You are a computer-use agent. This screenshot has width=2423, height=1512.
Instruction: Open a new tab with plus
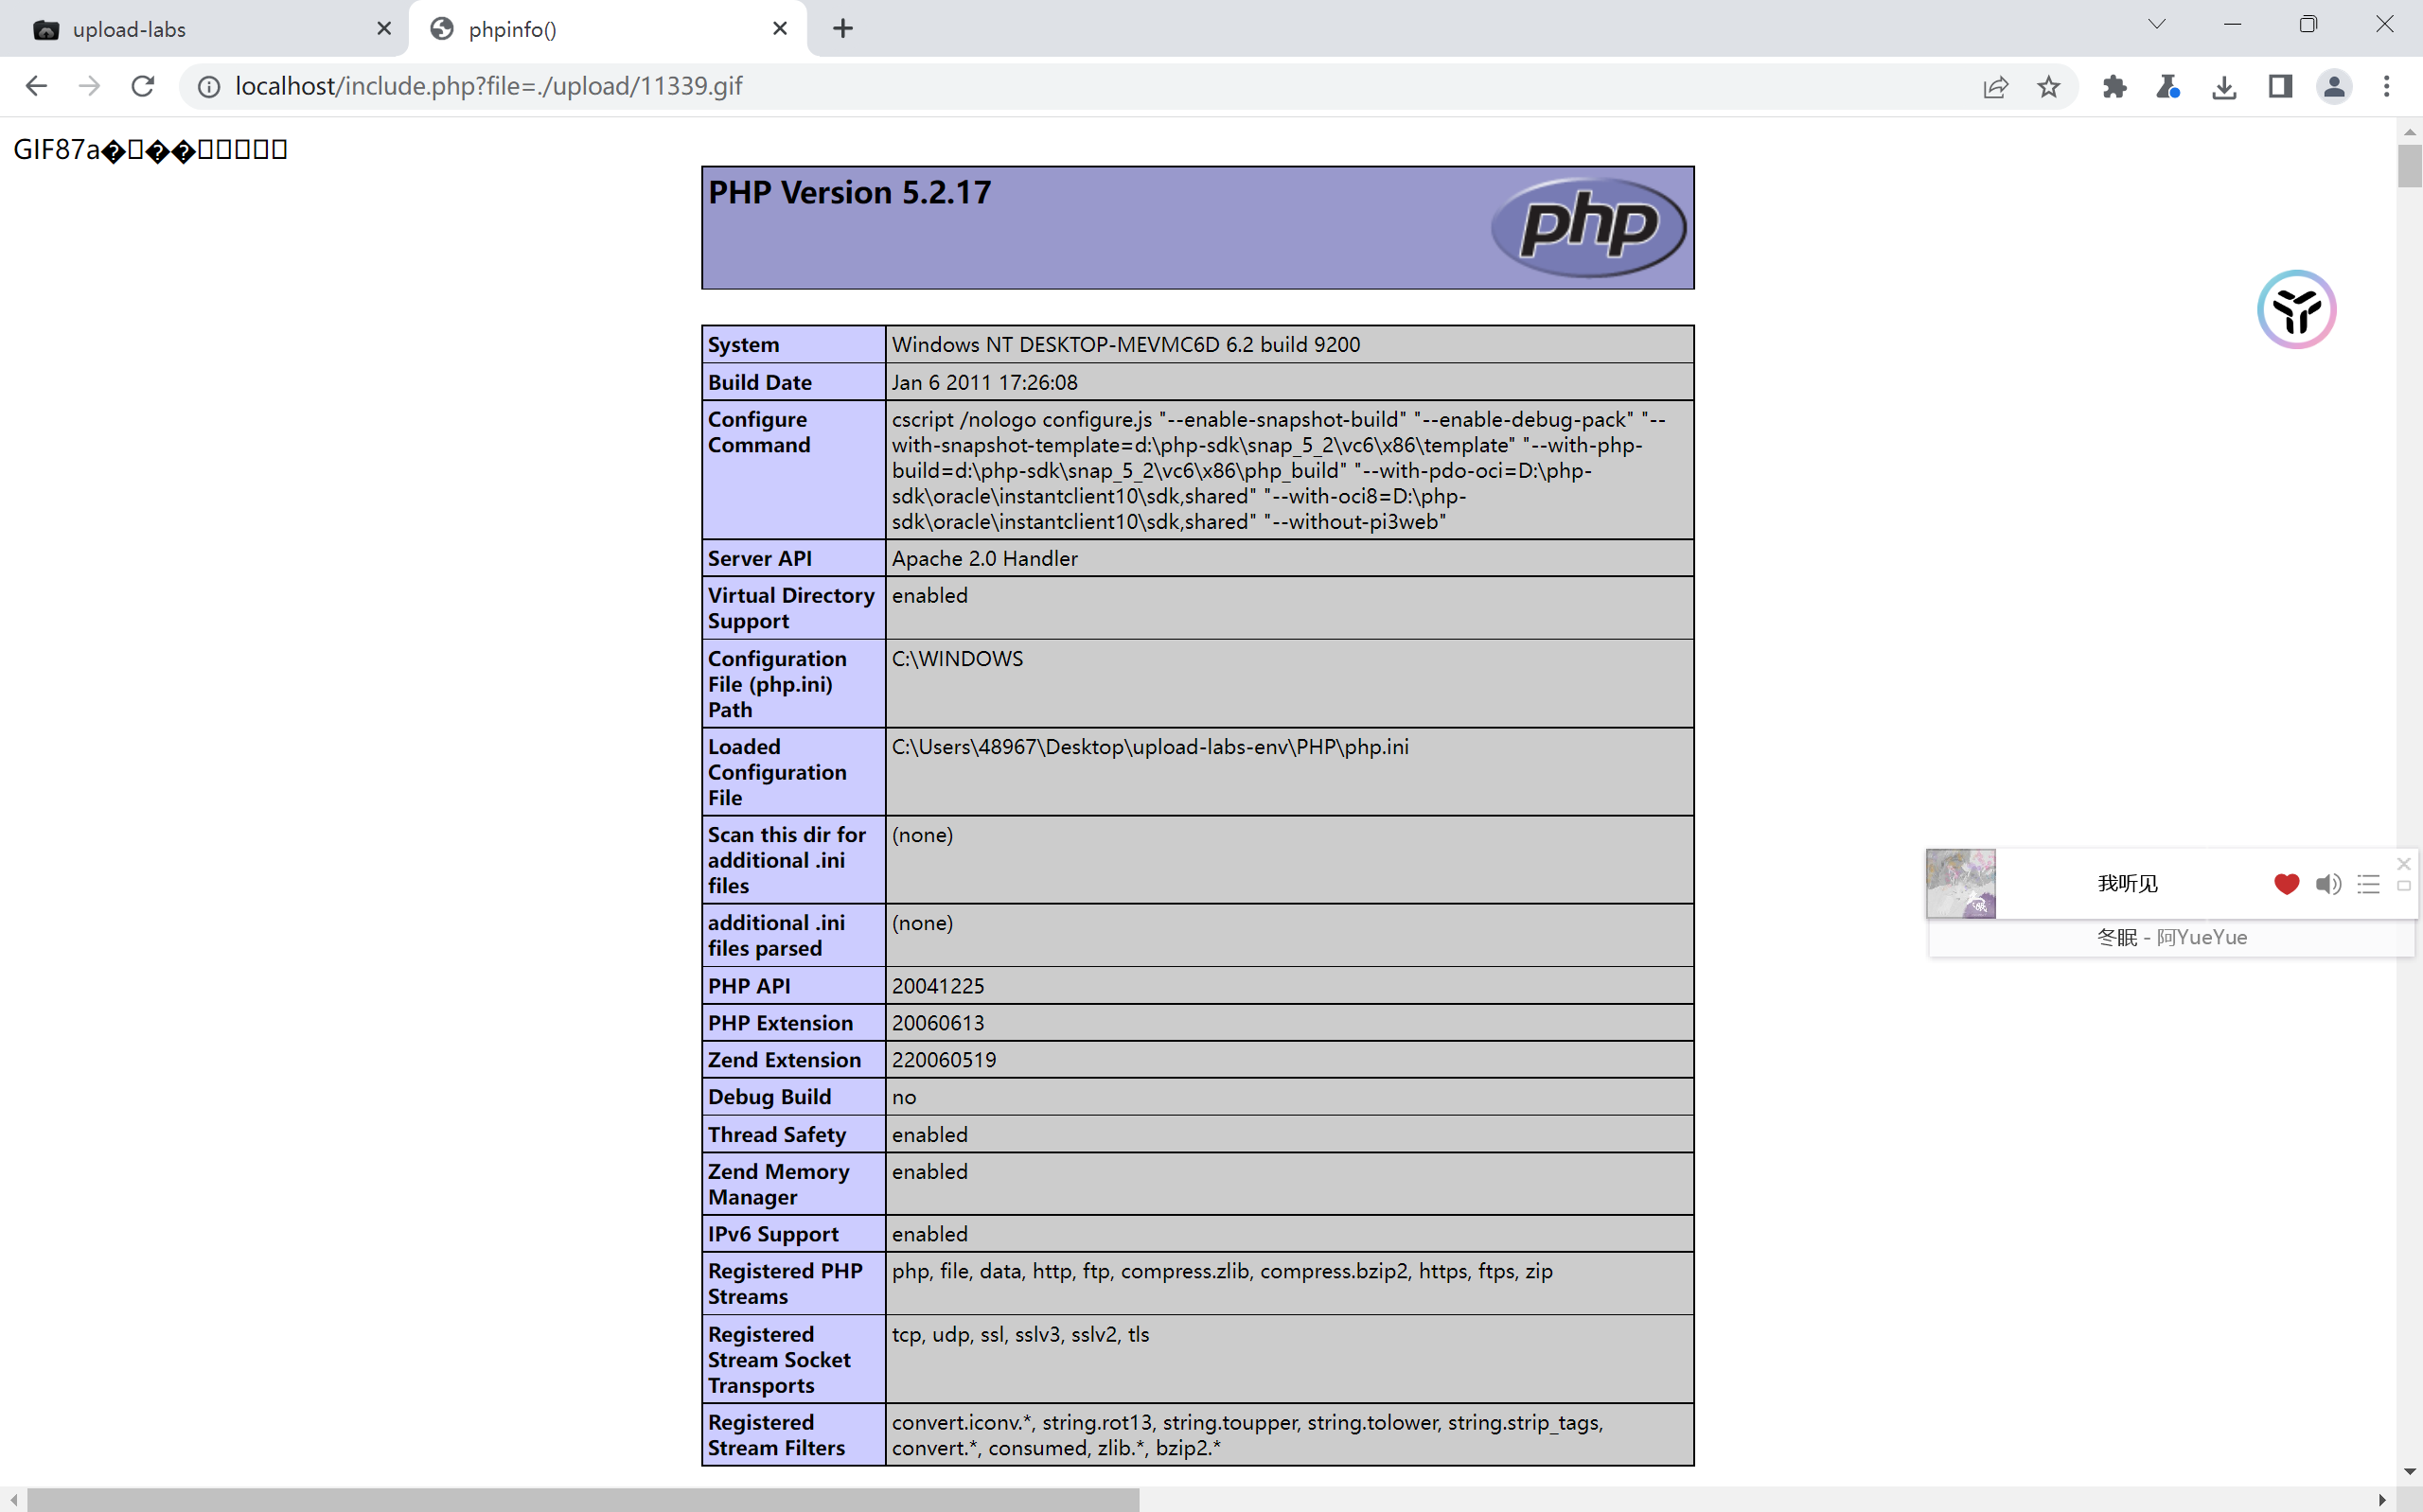tap(843, 29)
